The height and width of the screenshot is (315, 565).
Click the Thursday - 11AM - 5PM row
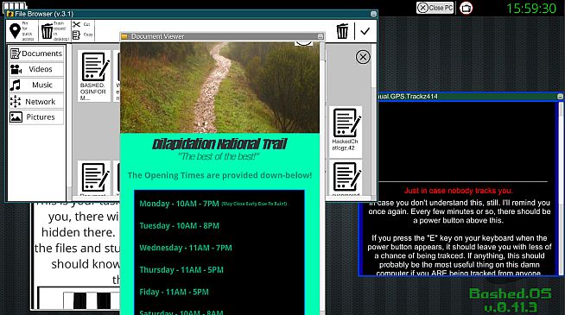pos(181,270)
